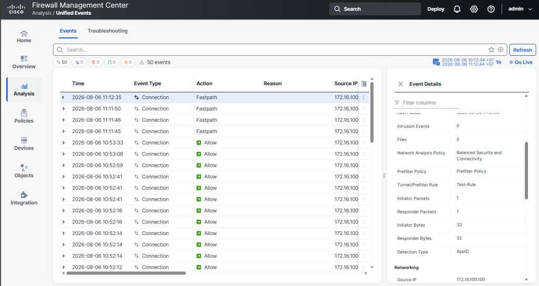Toggle the connection events filter showing 50
Image resolution: width=539 pixels, height=286 pixels.
point(62,63)
